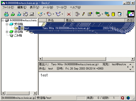This screenshot has height=101, width=136.
Task: Open the remote mailbox icon
Action: 25,14
